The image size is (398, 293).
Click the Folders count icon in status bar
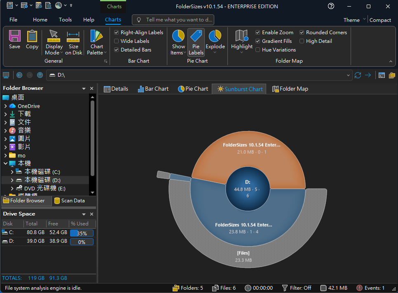point(176,288)
